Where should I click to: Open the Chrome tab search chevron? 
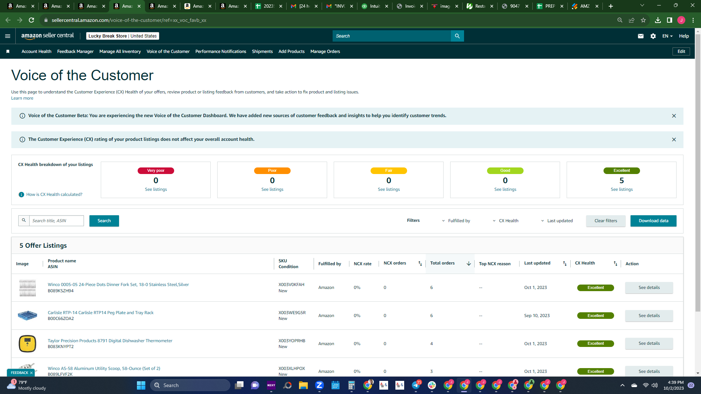coord(642,5)
